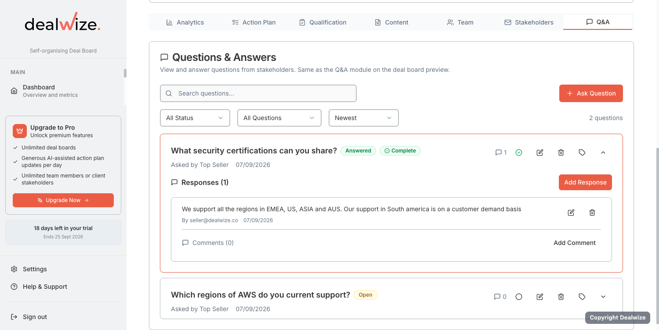The width and height of the screenshot is (659, 330).
Task: Click the Add Response button
Action: click(585, 182)
